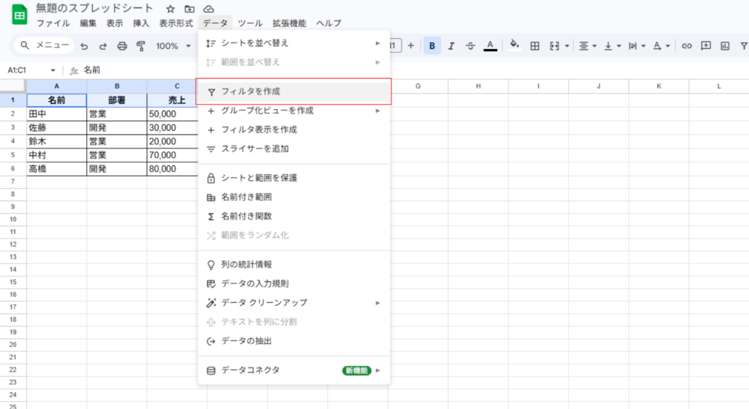Select row 7 header

(13, 181)
